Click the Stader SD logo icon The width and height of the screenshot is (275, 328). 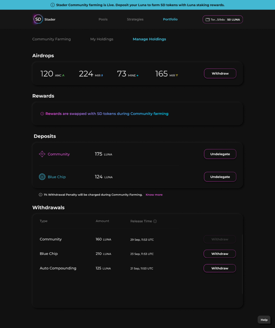(38, 19)
